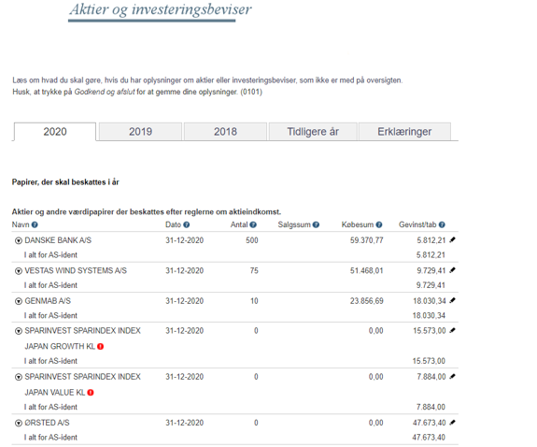Click the 2018 tab

pyautogui.click(x=225, y=132)
